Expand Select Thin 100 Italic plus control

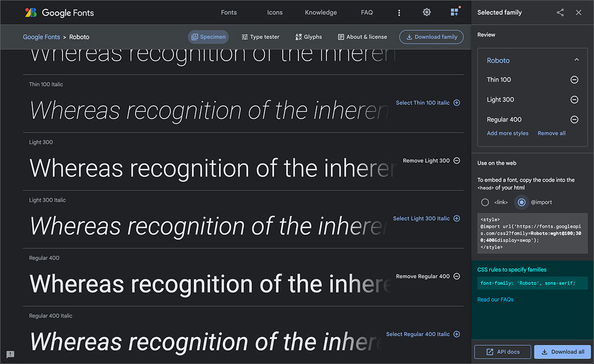456,102
